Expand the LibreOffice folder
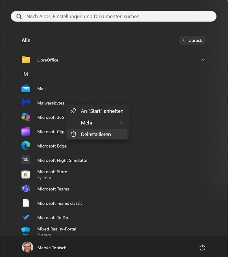This screenshot has height=257, width=228. [203, 60]
